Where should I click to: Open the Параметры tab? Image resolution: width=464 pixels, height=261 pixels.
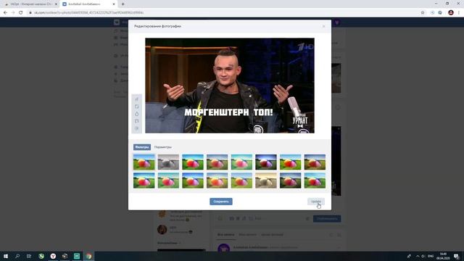tap(162, 147)
